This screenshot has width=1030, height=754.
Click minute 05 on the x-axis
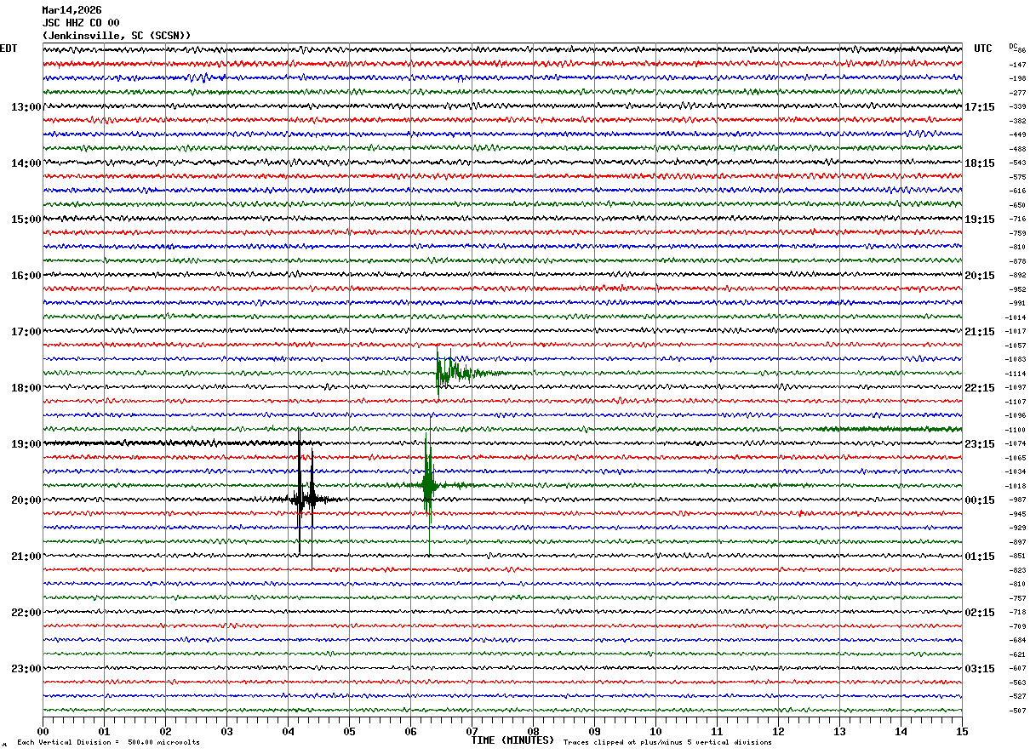point(349,731)
